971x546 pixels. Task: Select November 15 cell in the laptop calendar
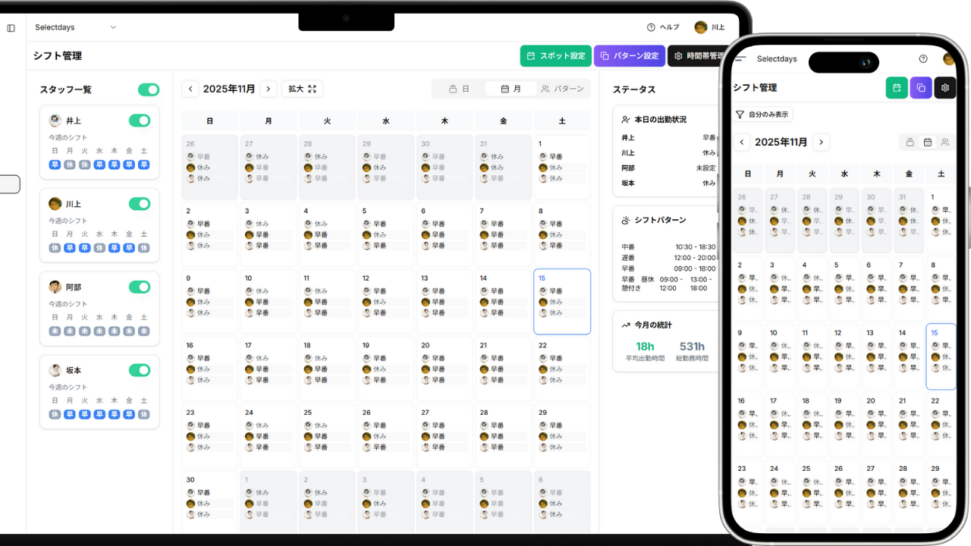[562, 301]
